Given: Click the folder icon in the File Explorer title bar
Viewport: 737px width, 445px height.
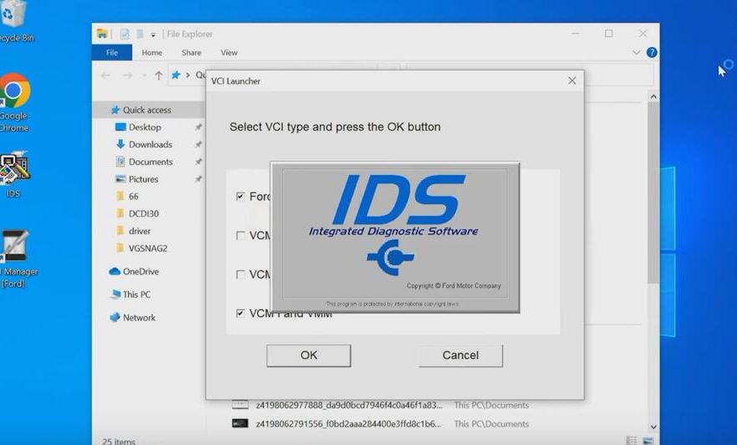Looking at the screenshot, I should [102, 34].
